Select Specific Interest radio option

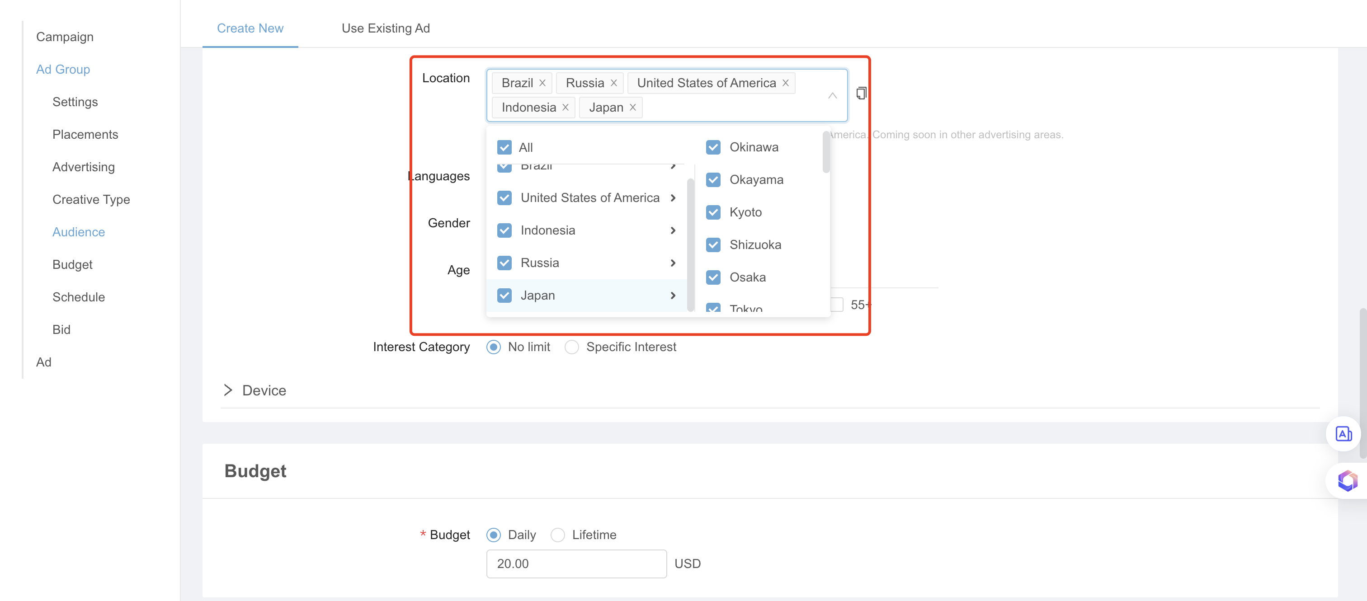point(571,347)
